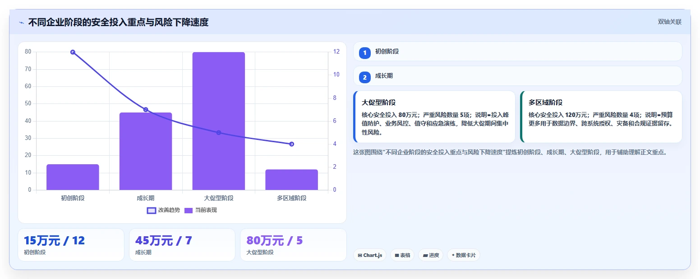The height and width of the screenshot is (279, 700).
Task: Click the 15万元 / 12 stat card
Action: click(x=71, y=245)
